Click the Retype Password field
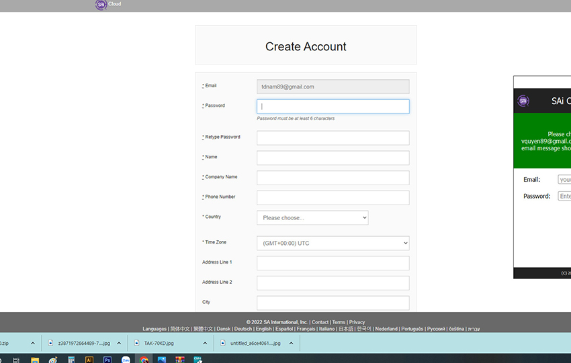571x363 pixels. 333,138
